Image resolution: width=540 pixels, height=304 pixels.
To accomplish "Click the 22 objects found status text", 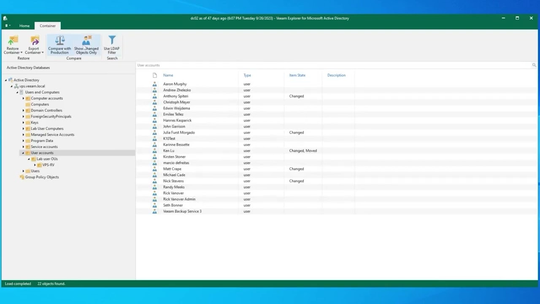I will click(x=51, y=284).
